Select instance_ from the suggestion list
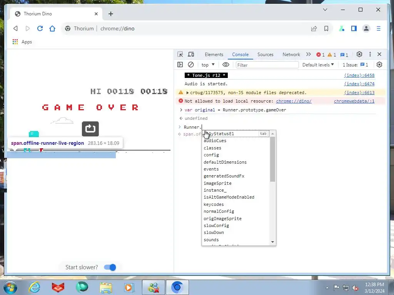The width and height of the screenshot is (394, 295). tap(236, 190)
